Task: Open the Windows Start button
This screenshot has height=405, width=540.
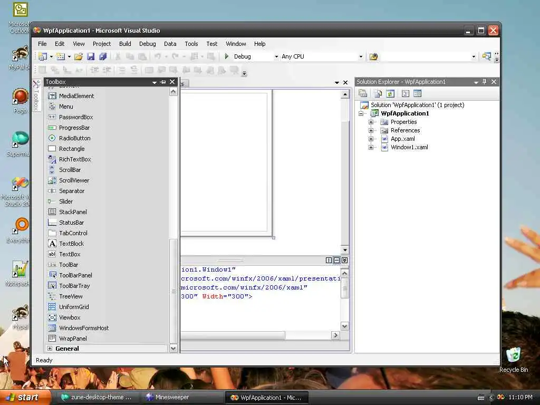Action: 24,398
